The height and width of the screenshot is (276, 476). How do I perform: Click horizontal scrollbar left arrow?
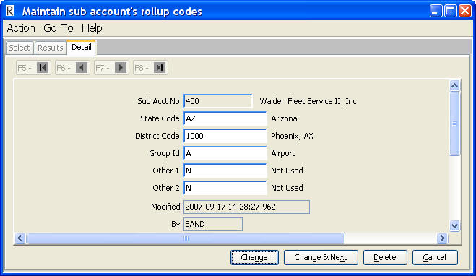(20, 238)
